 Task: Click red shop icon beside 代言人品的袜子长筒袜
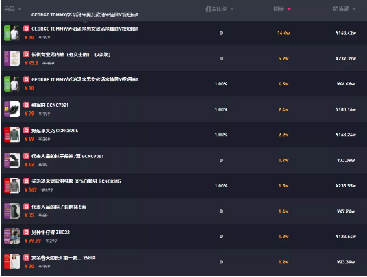[26, 207]
